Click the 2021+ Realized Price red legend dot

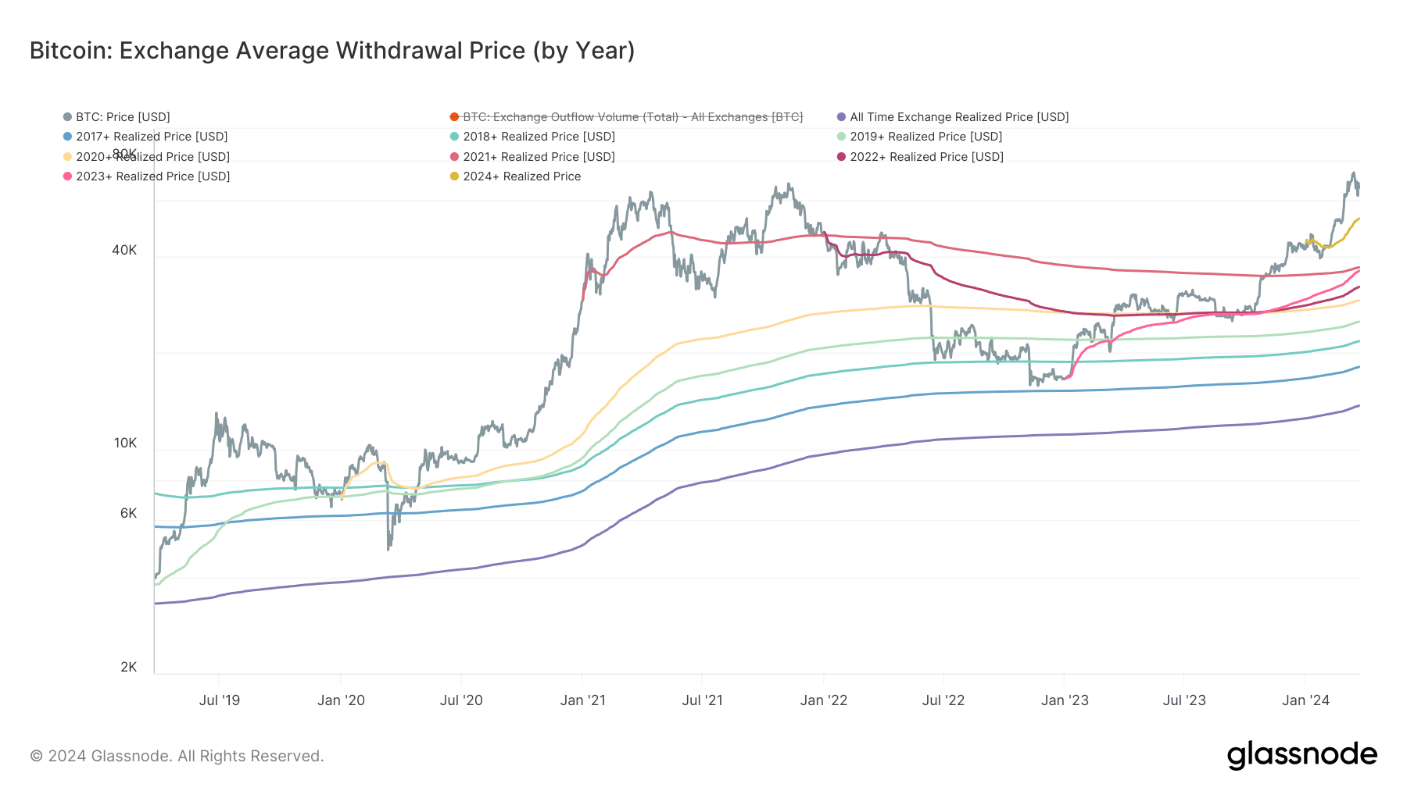[455, 157]
